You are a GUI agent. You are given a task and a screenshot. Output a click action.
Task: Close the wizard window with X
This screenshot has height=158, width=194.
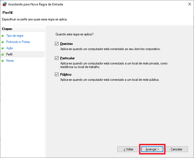(190, 4)
